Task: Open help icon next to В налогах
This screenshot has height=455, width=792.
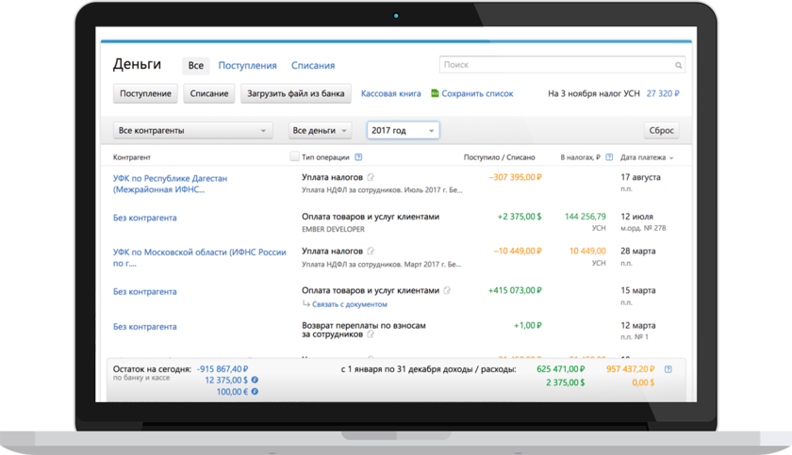Action: (x=609, y=157)
